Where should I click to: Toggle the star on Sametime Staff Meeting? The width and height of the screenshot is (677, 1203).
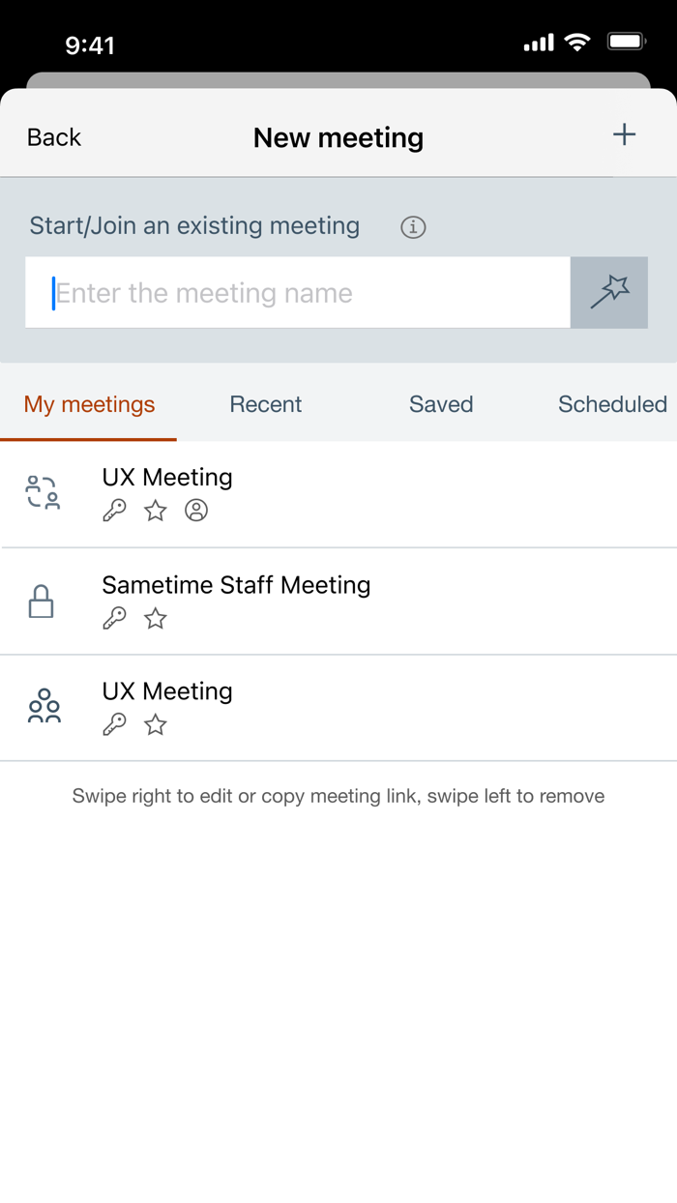(155, 617)
